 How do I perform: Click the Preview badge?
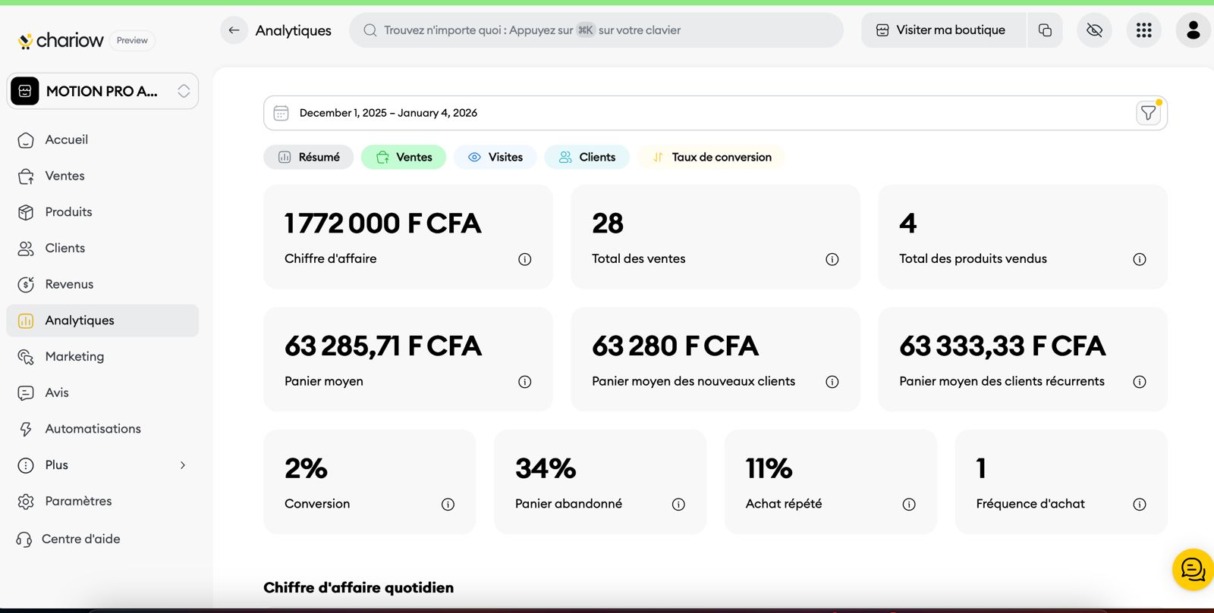(x=132, y=40)
